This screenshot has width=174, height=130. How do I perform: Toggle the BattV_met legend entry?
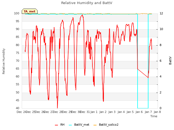[x=79, y=125]
